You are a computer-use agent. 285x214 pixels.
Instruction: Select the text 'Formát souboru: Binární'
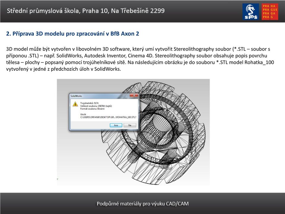point(92,109)
